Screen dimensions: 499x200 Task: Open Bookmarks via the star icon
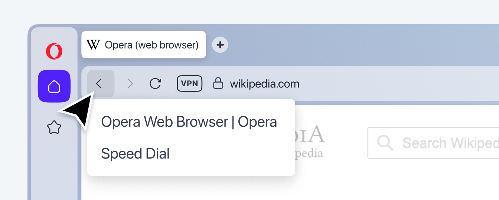(x=54, y=128)
